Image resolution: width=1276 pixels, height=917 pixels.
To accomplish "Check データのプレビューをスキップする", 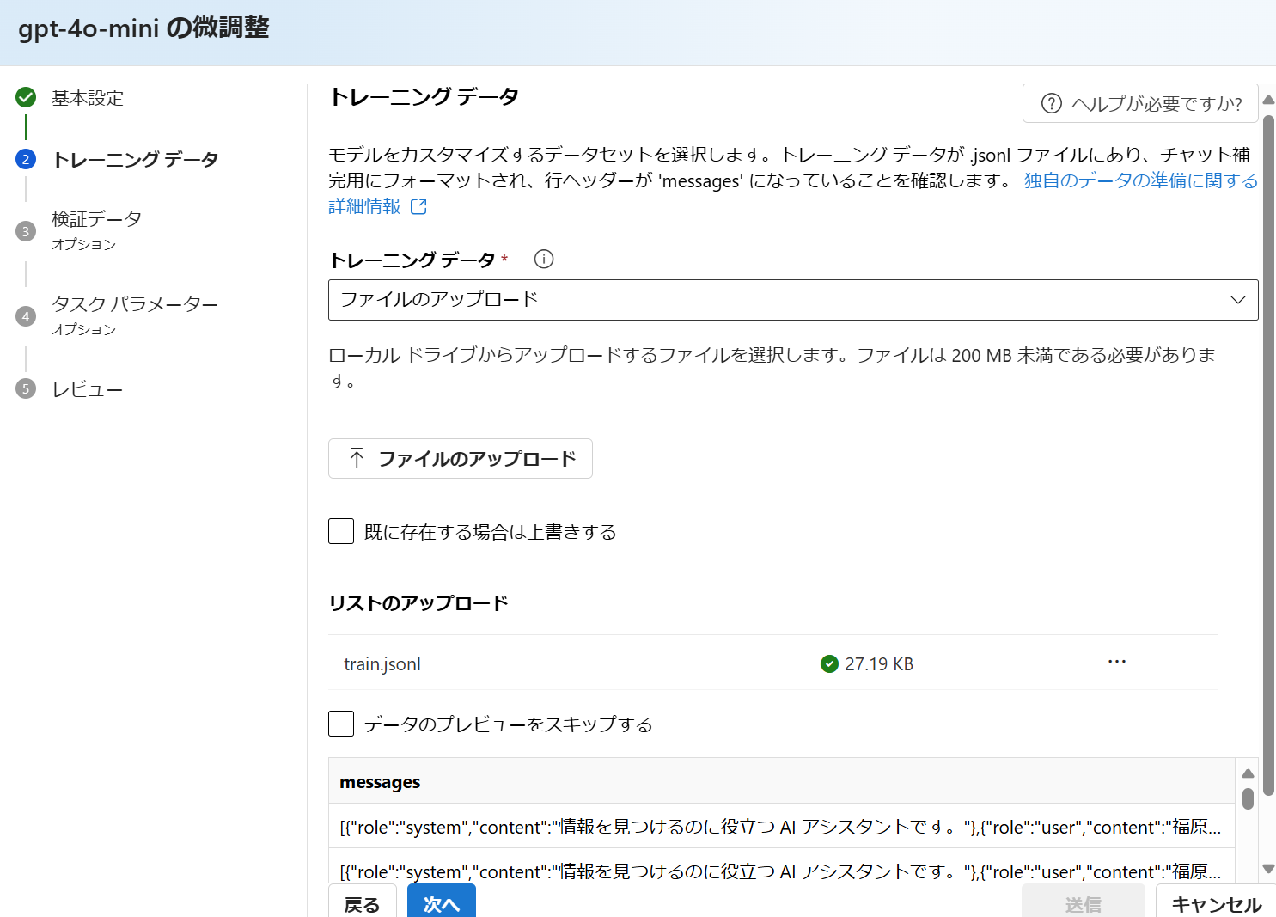I will pyautogui.click(x=341, y=724).
